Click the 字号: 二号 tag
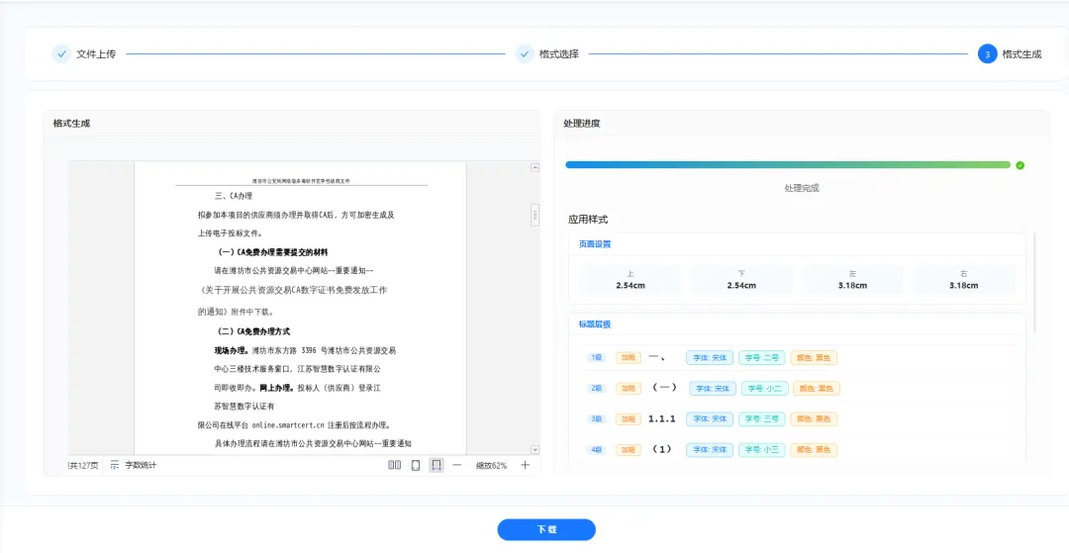 click(762, 357)
